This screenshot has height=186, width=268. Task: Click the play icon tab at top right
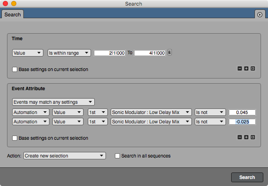260,14
